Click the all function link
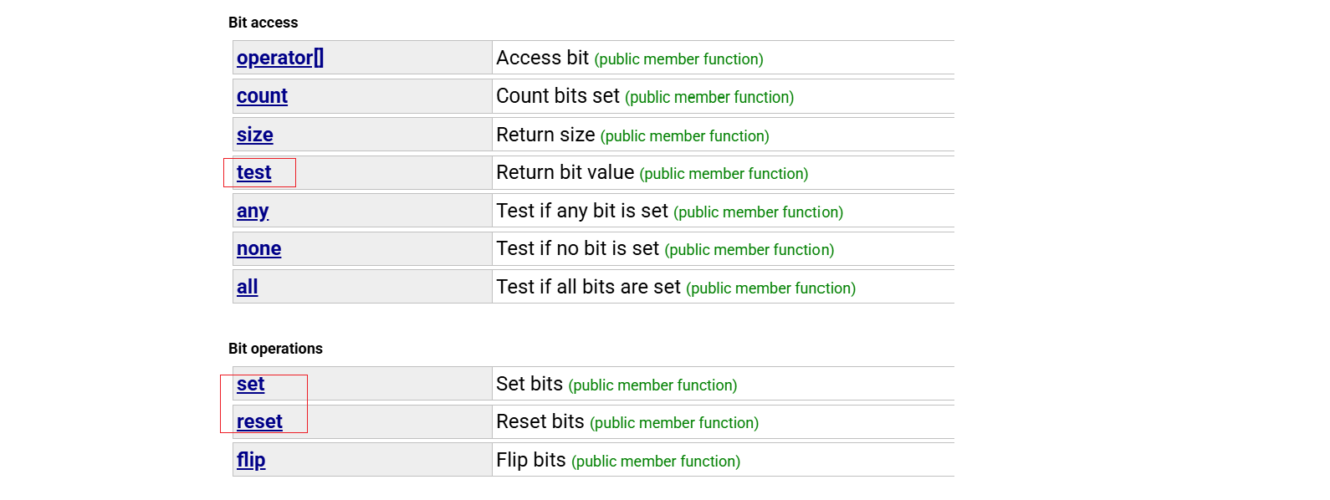The width and height of the screenshot is (1330, 500). pos(247,287)
